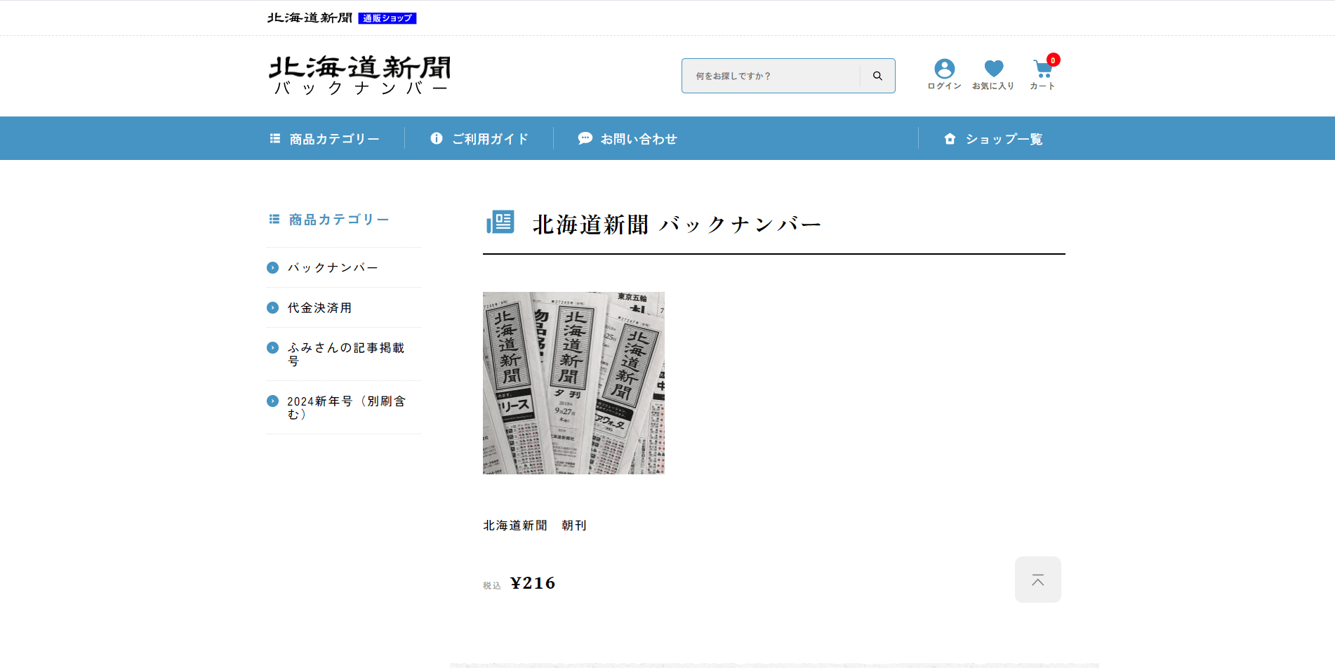Select ふみさんの記事掲載号 category link

tap(345, 354)
